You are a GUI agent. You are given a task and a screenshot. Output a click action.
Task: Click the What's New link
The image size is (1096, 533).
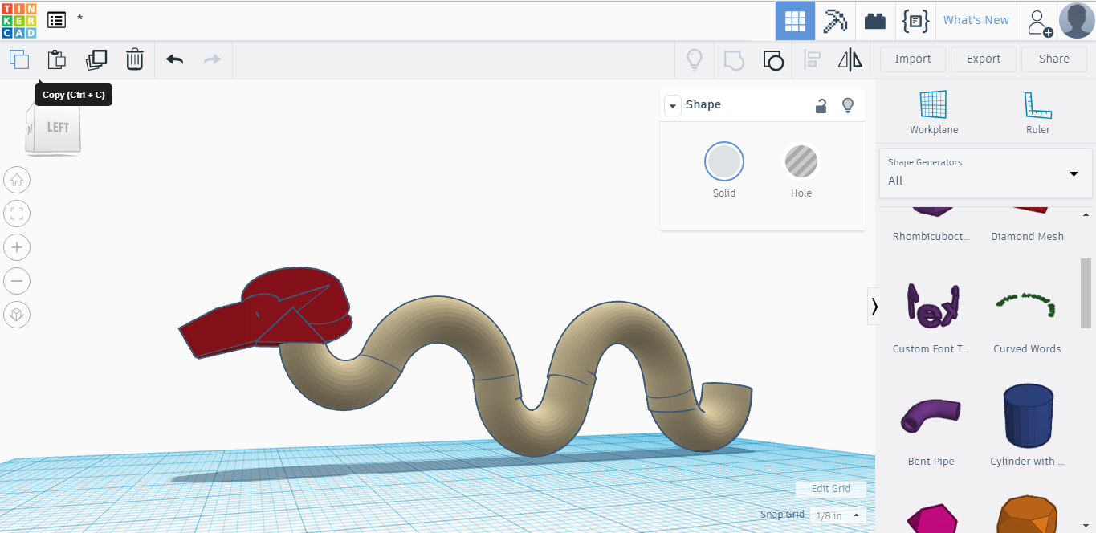tap(976, 20)
